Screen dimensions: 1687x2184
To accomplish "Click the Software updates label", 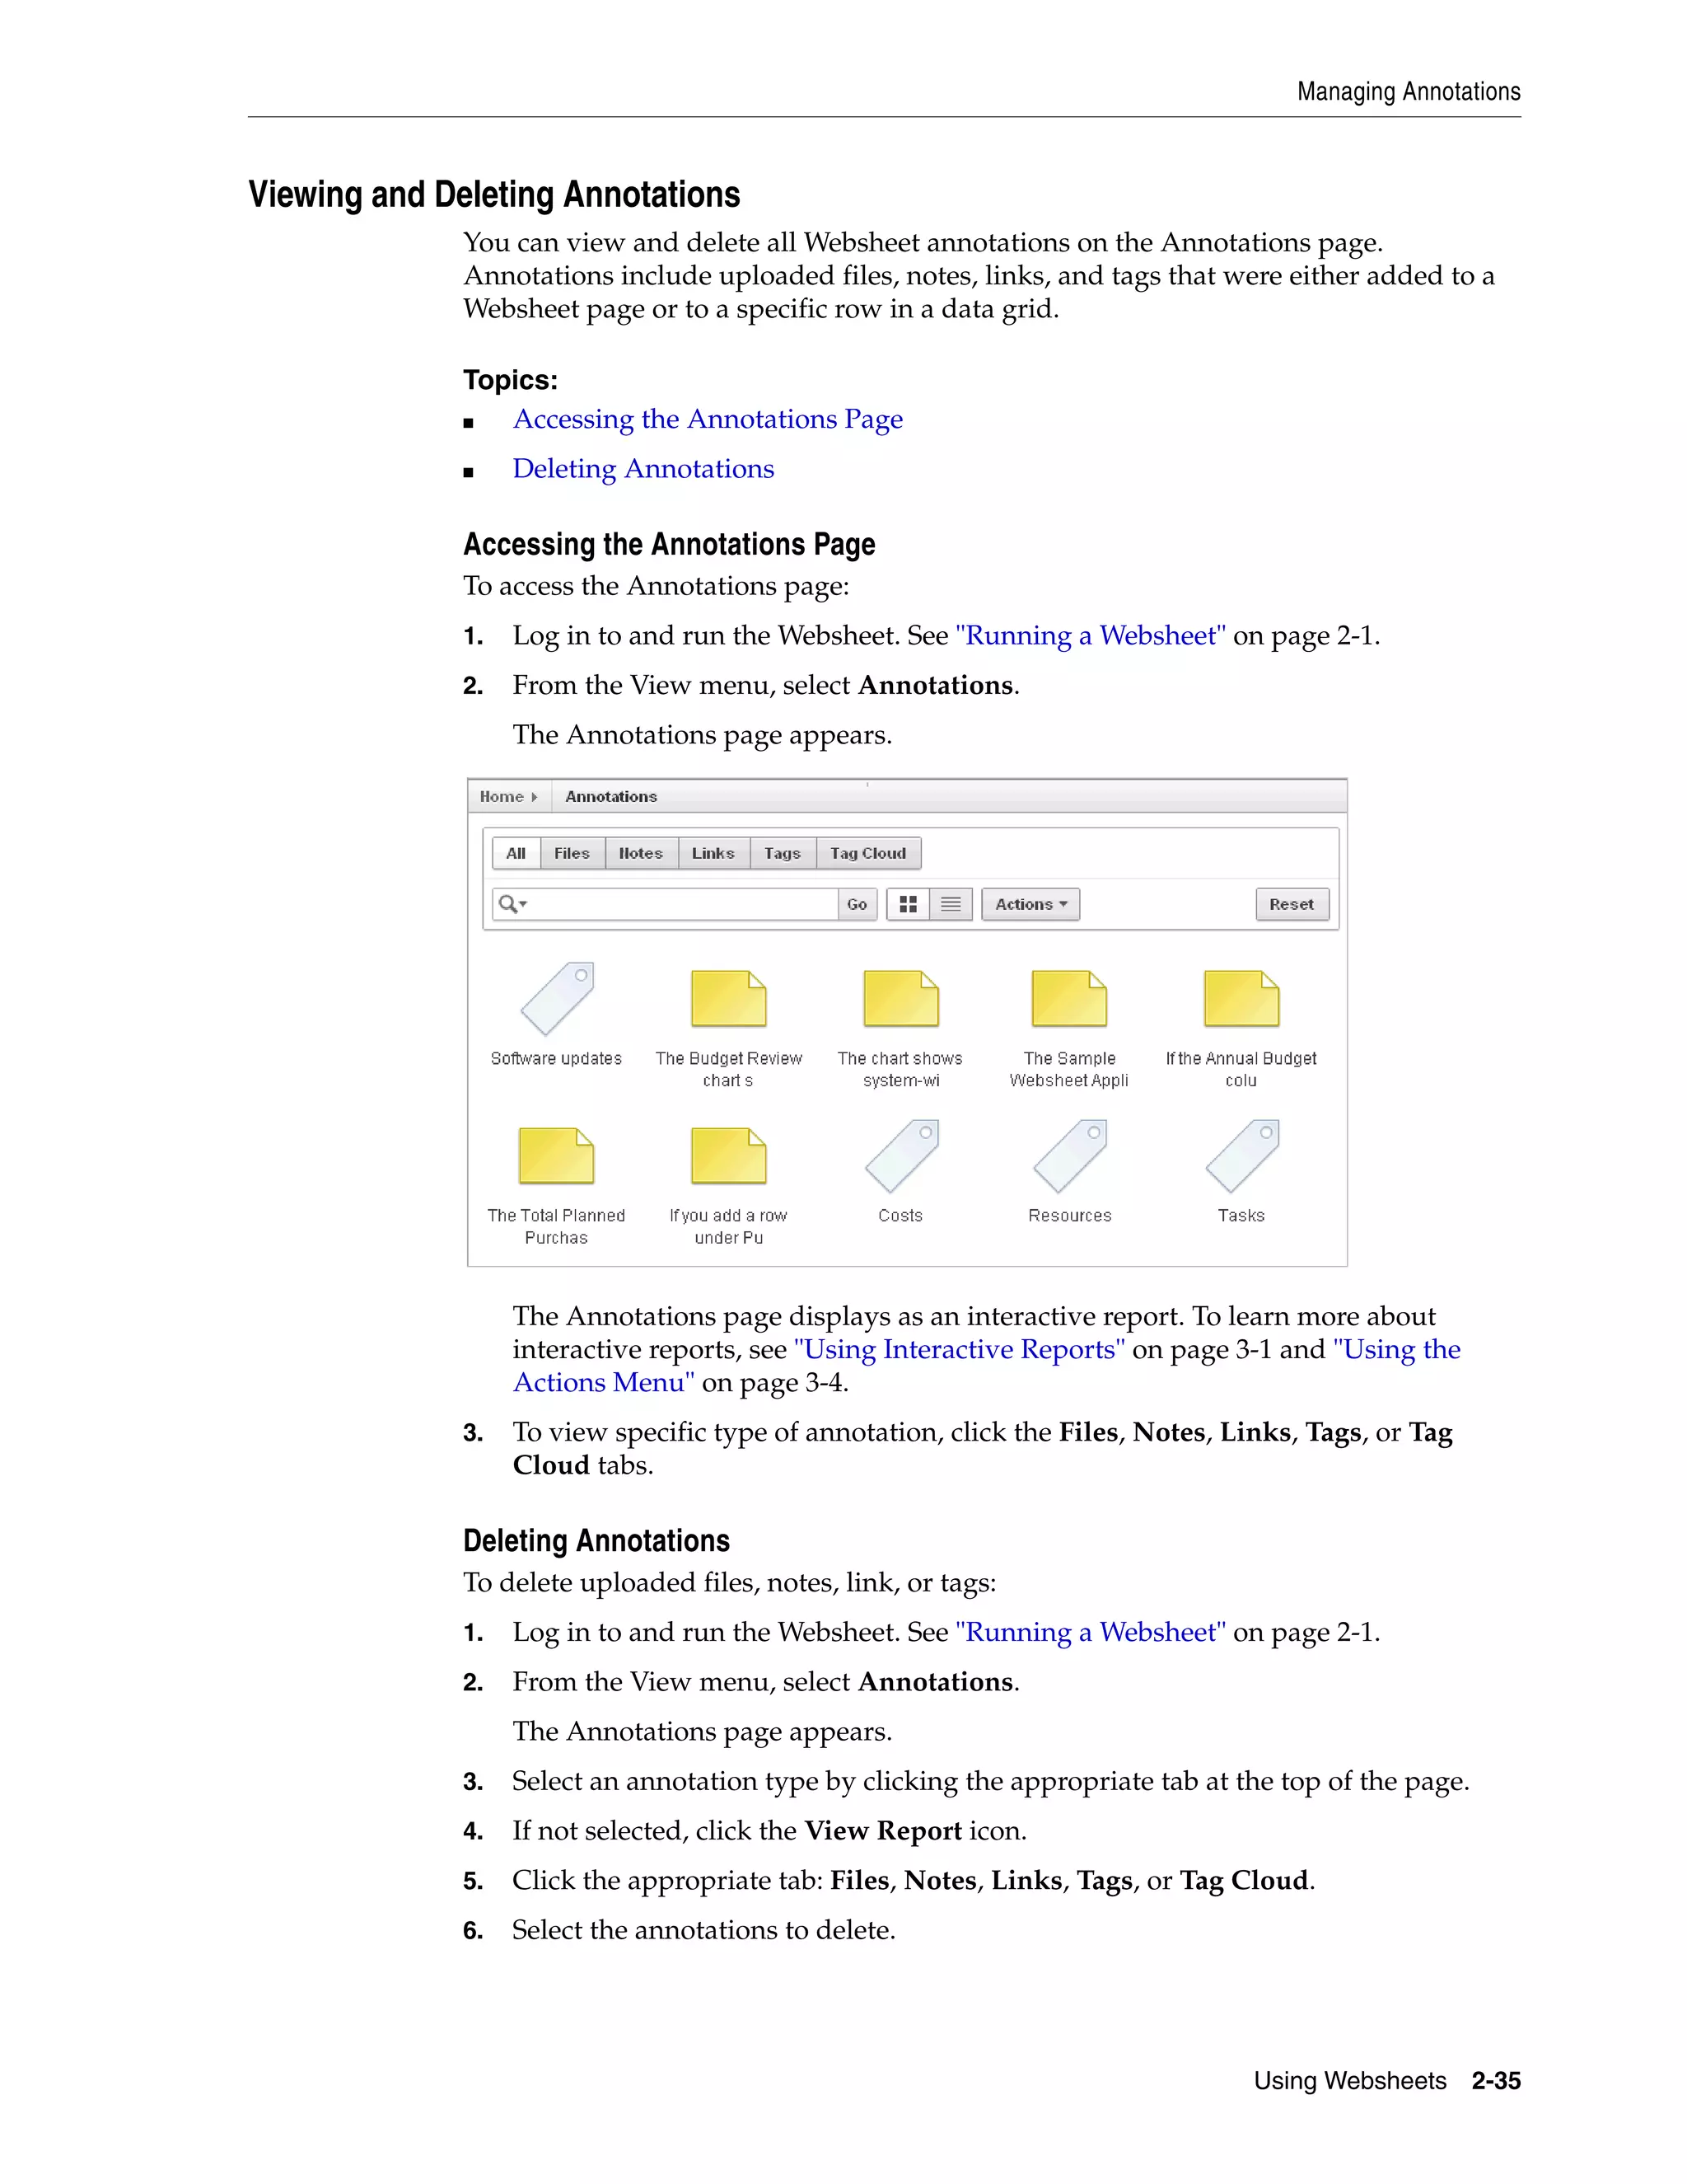I will coord(557,1059).
